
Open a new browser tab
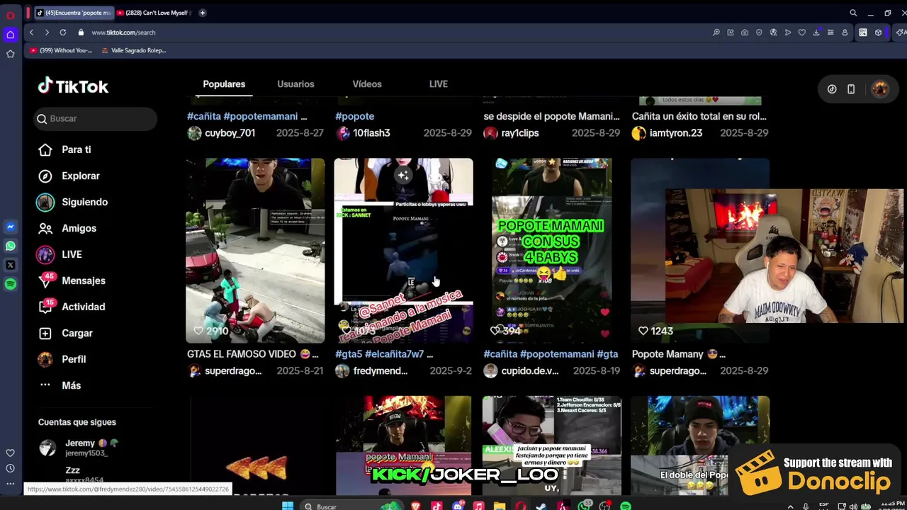[203, 13]
